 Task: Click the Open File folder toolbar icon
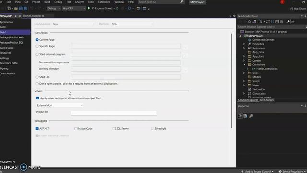(x=16, y=8)
